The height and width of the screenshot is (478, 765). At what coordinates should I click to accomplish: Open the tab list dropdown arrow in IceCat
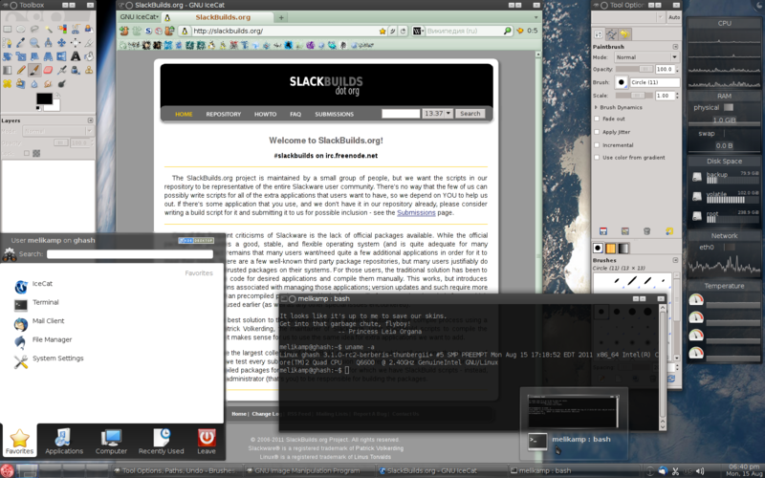point(535,17)
